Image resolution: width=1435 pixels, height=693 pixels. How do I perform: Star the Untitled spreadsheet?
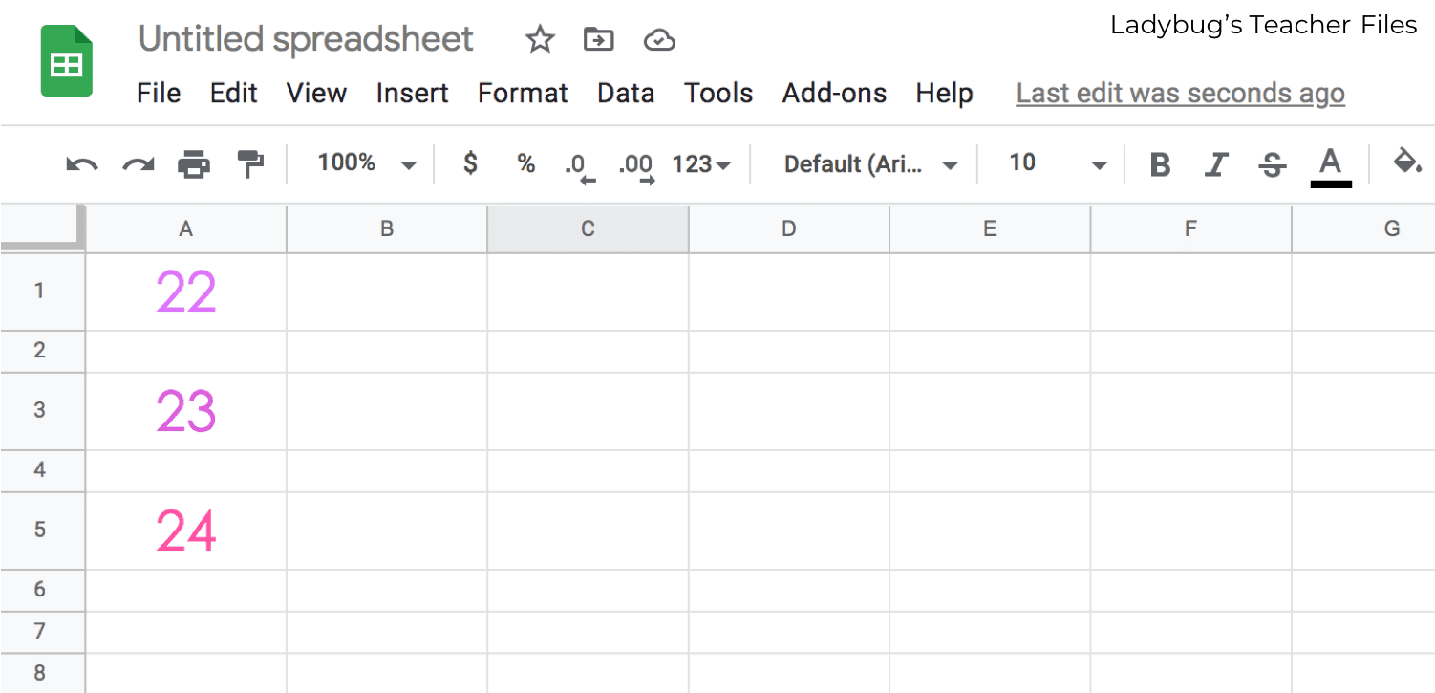(540, 40)
